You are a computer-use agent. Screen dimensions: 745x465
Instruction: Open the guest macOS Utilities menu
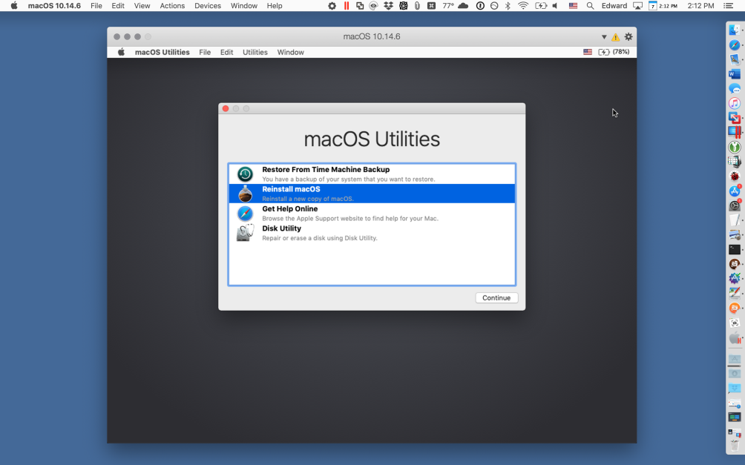pos(162,52)
